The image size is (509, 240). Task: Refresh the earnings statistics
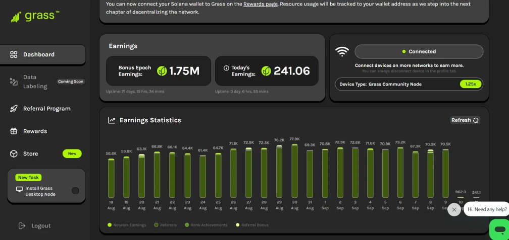pyautogui.click(x=465, y=120)
